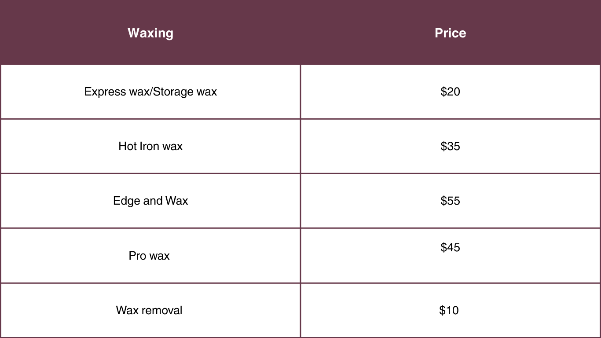Image resolution: width=601 pixels, height=338 pixels.
Task: Click the Hot Iron wax cell
Action: pos(150,146)
